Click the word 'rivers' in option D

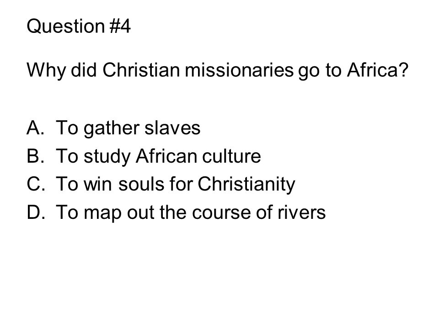(x=302, y=212)
